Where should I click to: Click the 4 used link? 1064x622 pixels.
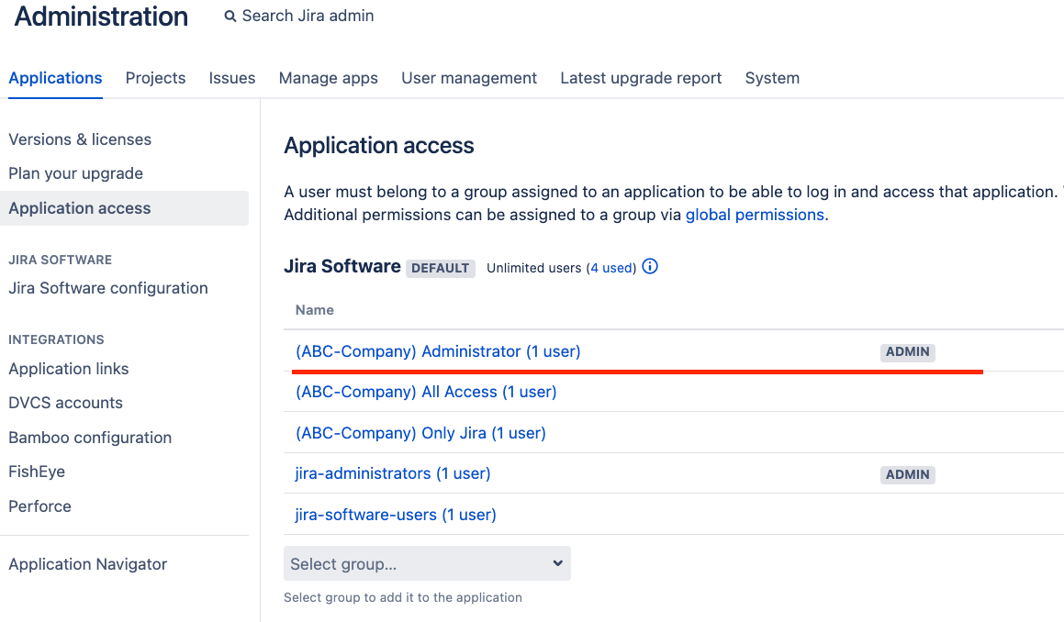click(x=611, y=268)
